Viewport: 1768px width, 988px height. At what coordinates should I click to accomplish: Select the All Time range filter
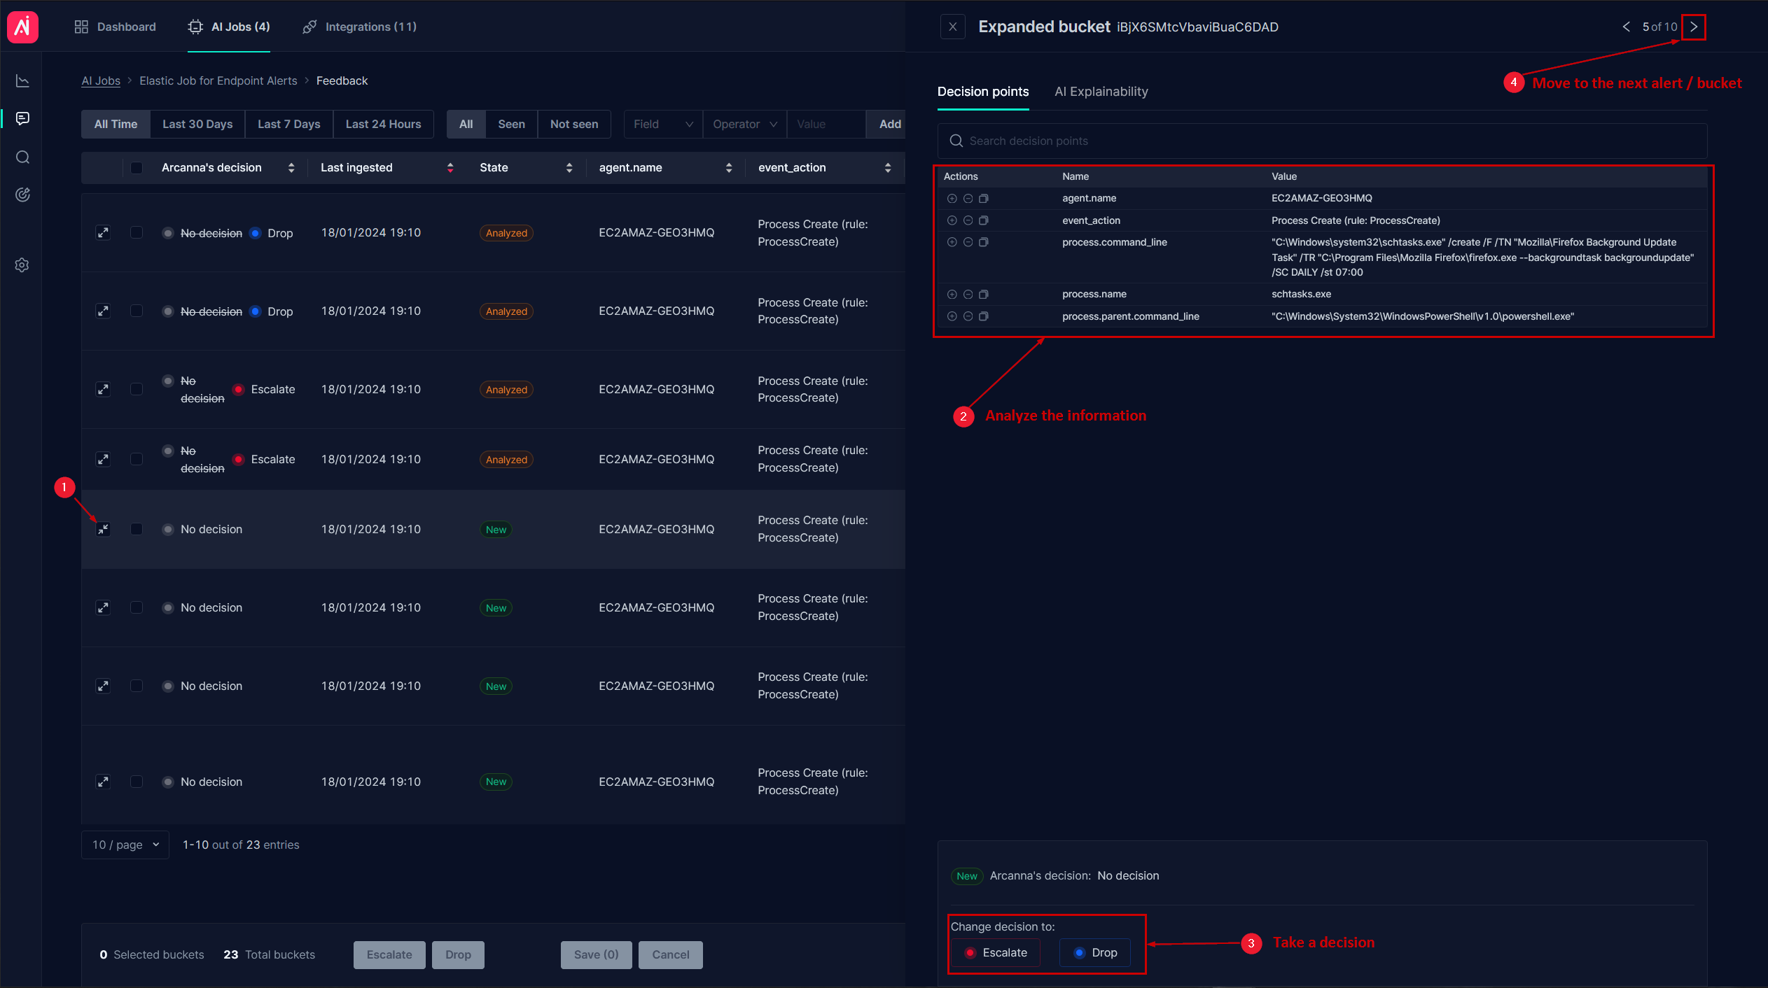coord(116,124)
